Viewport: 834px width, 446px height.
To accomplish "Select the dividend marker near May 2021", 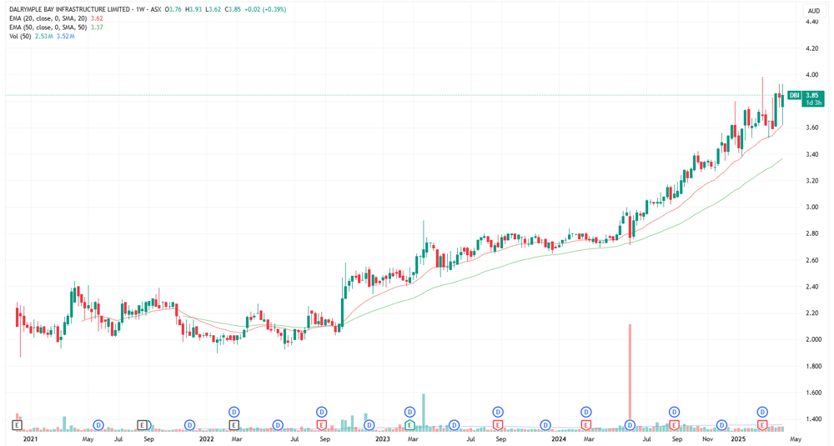I will coord(98,424).
